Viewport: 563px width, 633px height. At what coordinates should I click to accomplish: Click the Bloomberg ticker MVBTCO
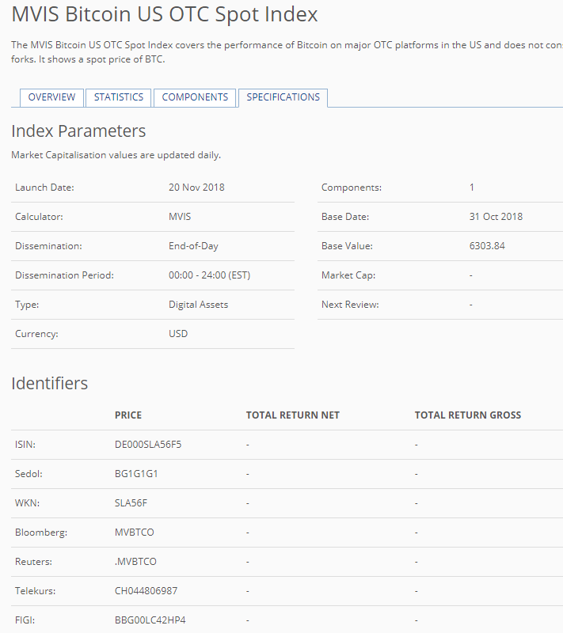point(134,532)
